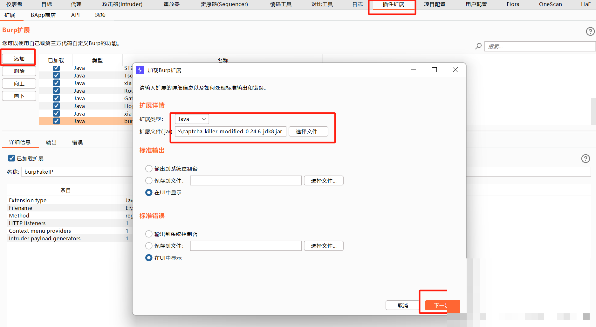
Task: Uncheck loaded box in Java row named Ho...
Action: click(x=56, y=106)
